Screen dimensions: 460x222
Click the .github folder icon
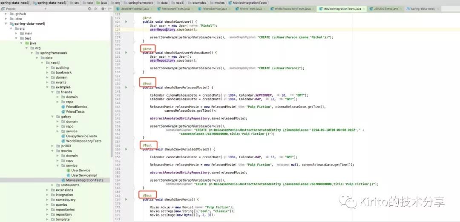(x=11, y=14)
